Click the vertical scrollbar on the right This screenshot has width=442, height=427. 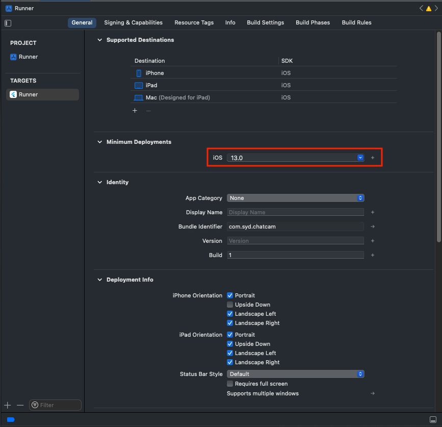[438, 137]
